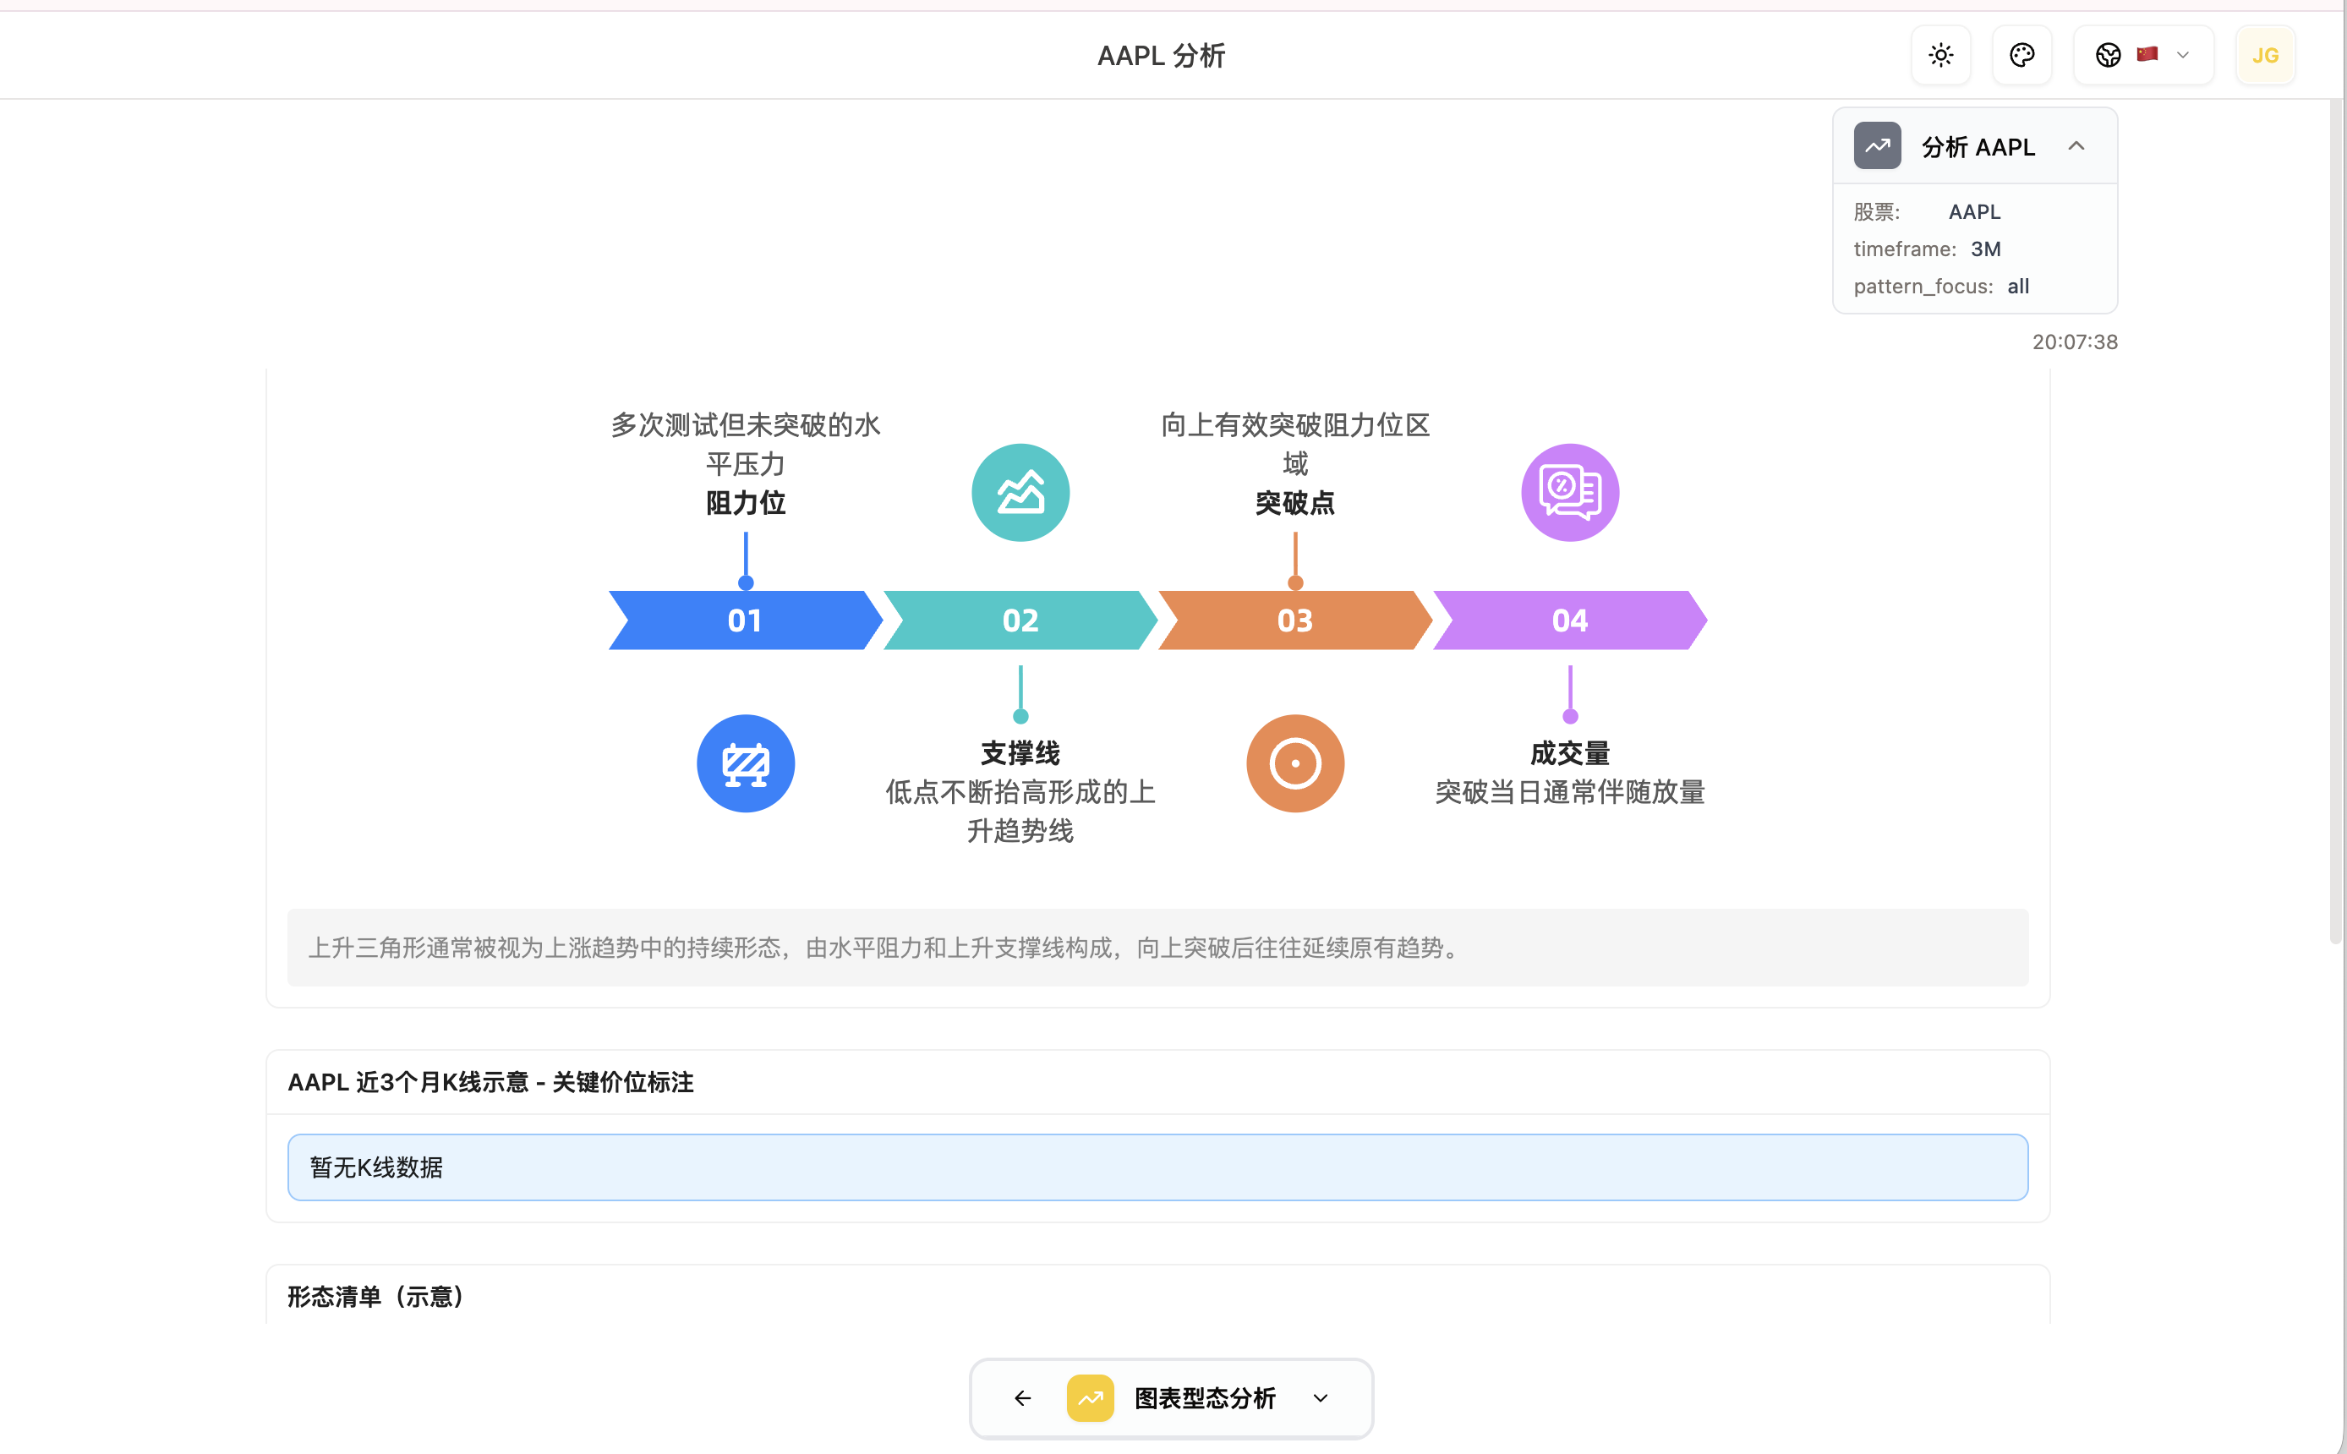Click the orange target icon below step 03
This screenshot has width=2347, height=1454.
(1295, 763)
